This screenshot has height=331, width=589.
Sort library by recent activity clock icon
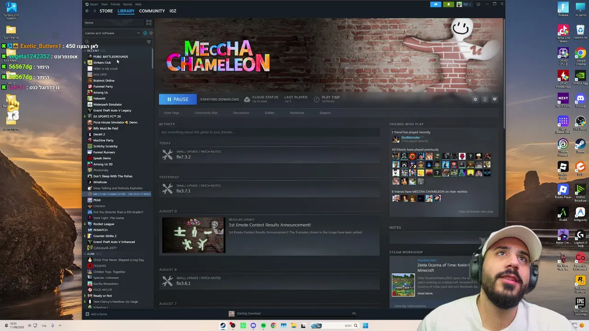[x=145, y=33]
